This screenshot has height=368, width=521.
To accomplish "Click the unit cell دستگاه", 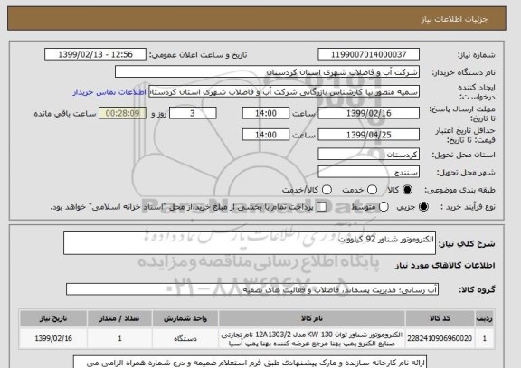I will (185, 338).
